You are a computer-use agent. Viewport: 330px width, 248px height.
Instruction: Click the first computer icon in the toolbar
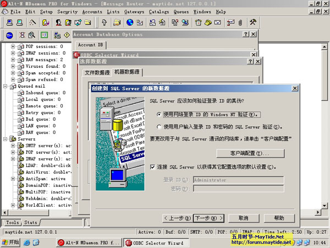coord(7,23)
